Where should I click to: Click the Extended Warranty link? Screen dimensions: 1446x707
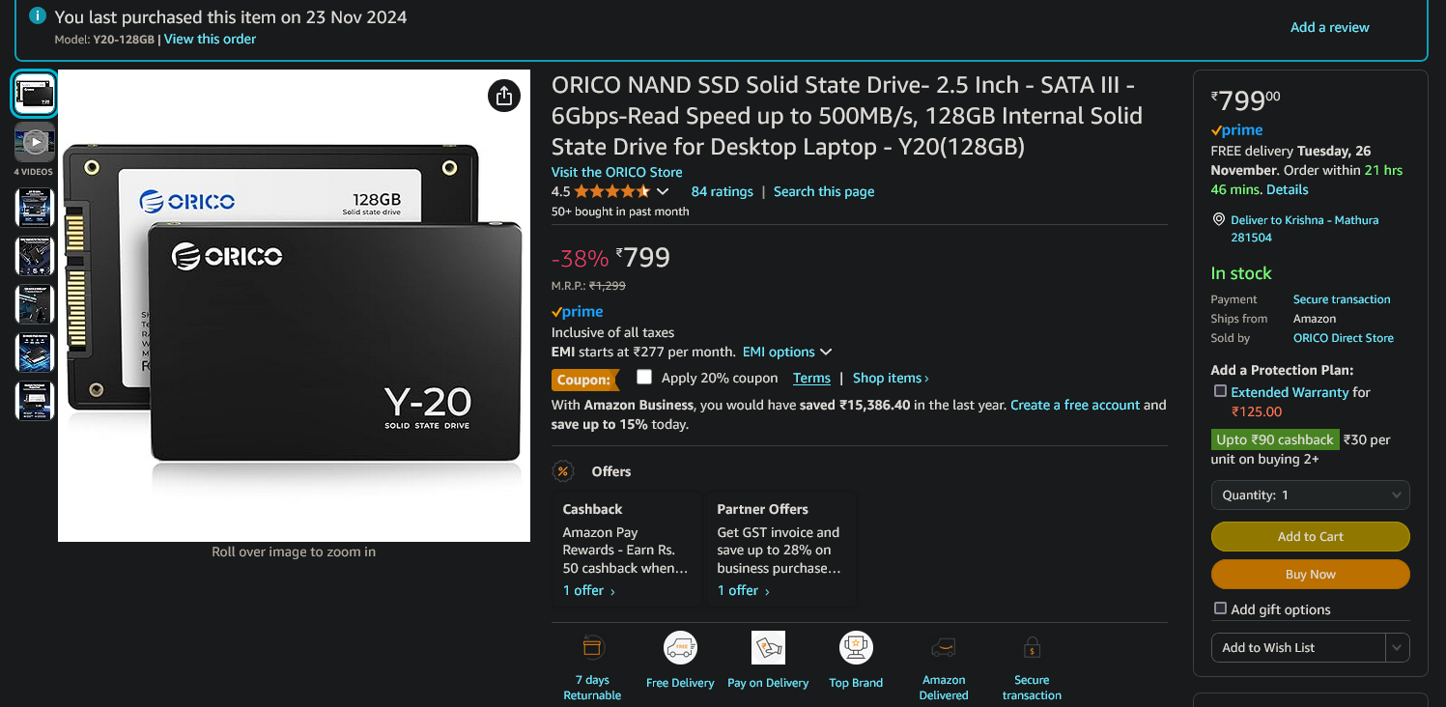1290,392
